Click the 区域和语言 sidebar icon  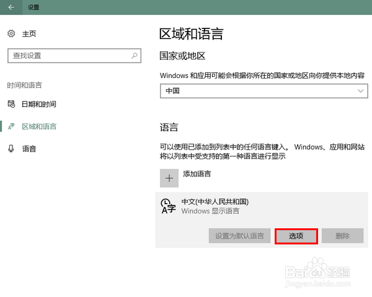(11, 126)
